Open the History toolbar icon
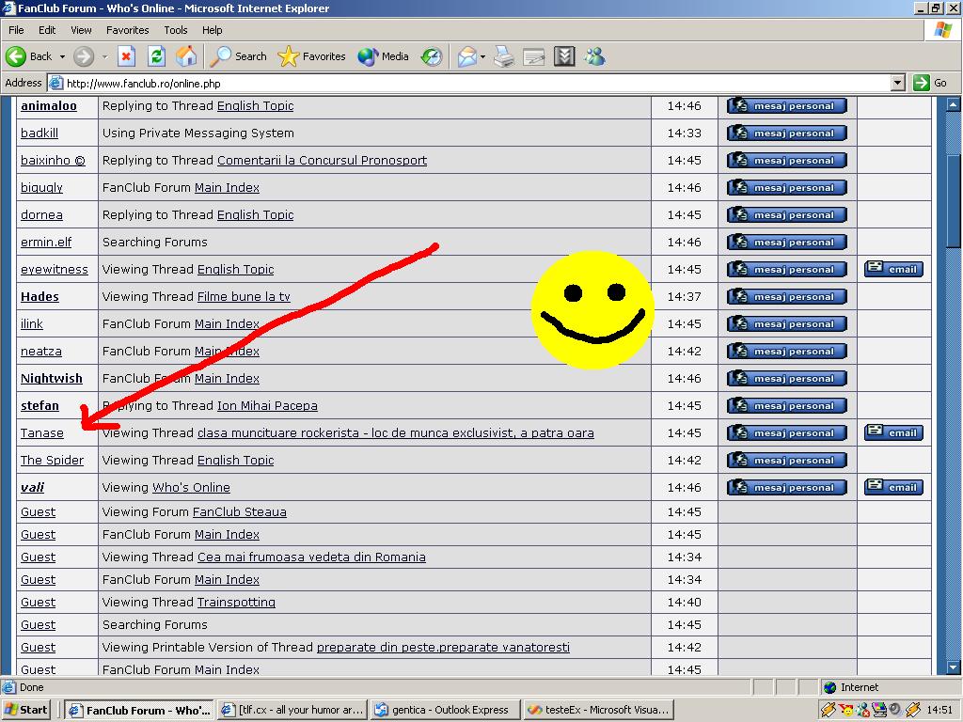The width and height of the screenshot is (963, 722). pyautogui.click(x=432, y=56)
